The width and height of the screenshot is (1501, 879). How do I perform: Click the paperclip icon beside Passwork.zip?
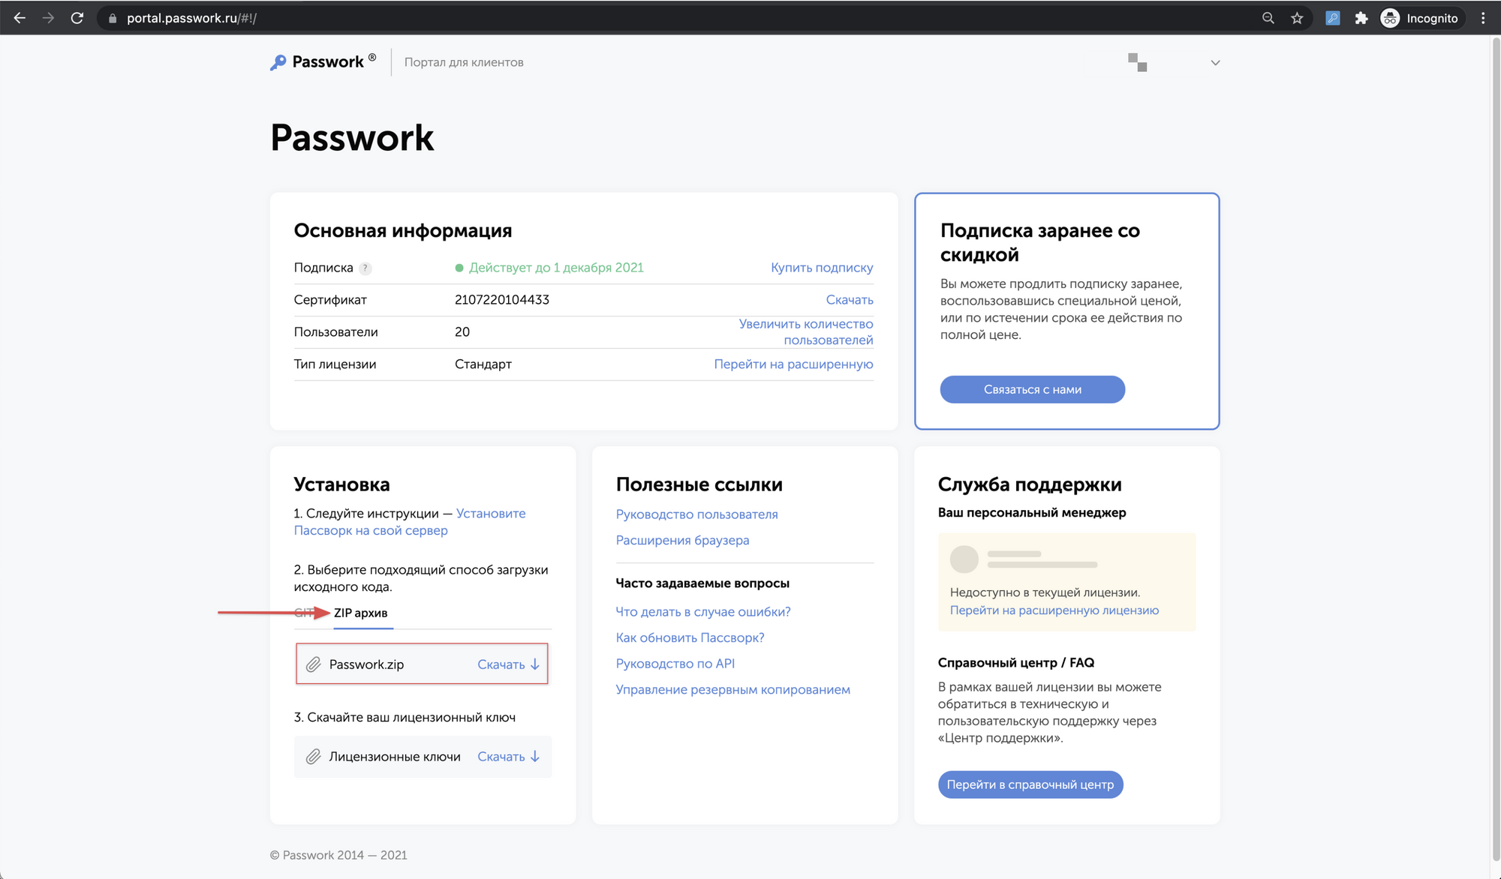tap(314, 664)
